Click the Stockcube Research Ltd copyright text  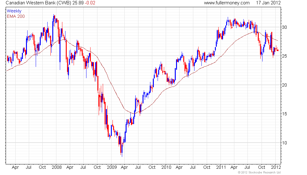click(x=259, y=172)
